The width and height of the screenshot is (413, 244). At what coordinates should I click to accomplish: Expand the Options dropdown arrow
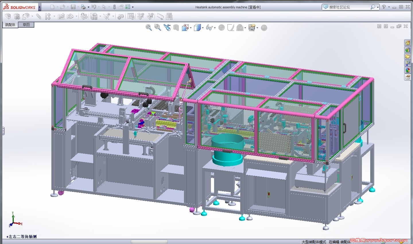point(133,7)
